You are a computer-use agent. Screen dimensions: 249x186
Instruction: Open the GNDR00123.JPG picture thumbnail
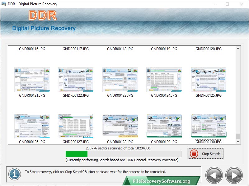(x=120, y=79)
